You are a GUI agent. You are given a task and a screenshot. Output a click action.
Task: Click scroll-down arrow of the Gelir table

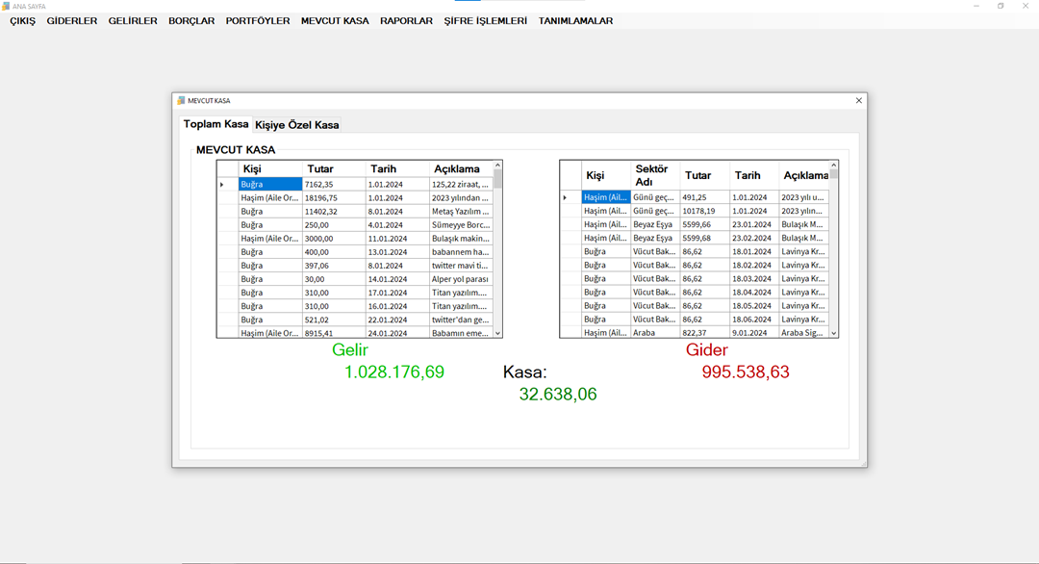pyautogui.click(x=497, y=333)
